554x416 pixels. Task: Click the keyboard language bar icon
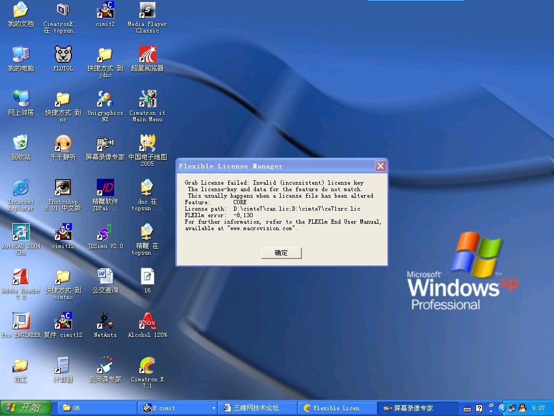point(467,409)
